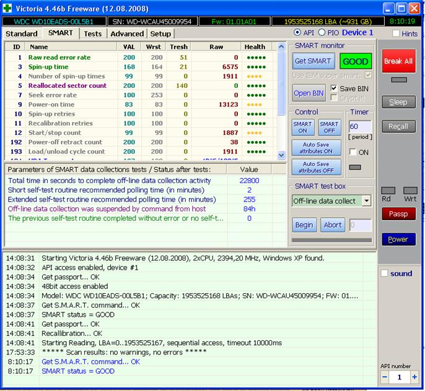Toggle the Crypt it checkbox

[334, 98]
